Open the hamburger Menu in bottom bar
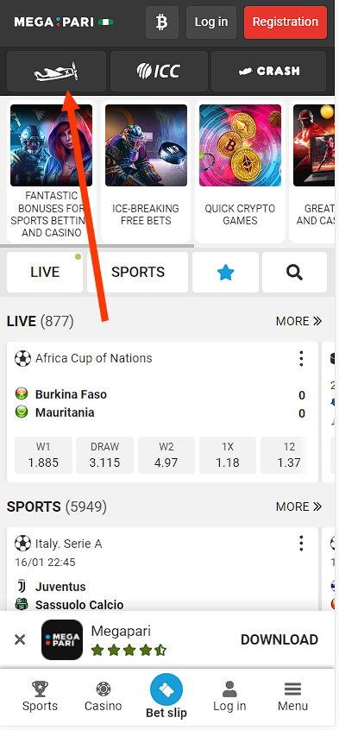This screenshot has height=730, width=339. [293, 697]
